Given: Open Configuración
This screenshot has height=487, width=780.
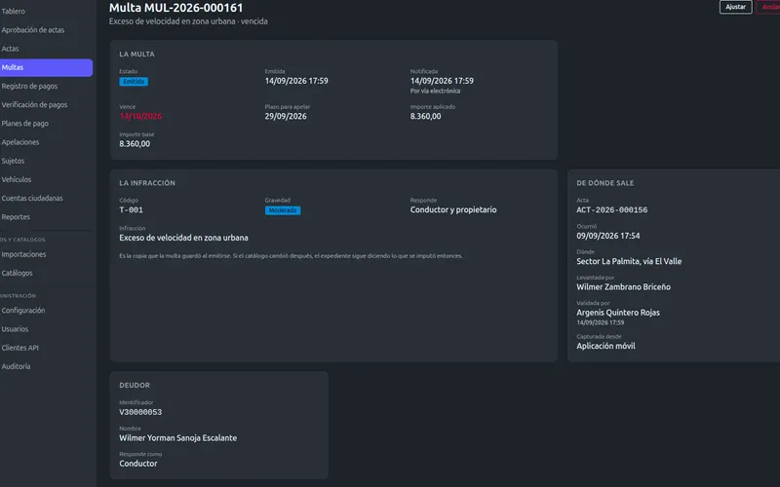Looking at the screenshot, I should pyautogui.click(x=23, y=311).
